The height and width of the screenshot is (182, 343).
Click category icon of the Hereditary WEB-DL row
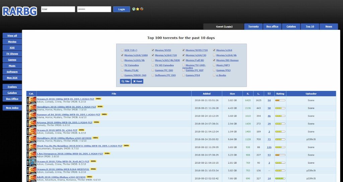coord(31,108)
